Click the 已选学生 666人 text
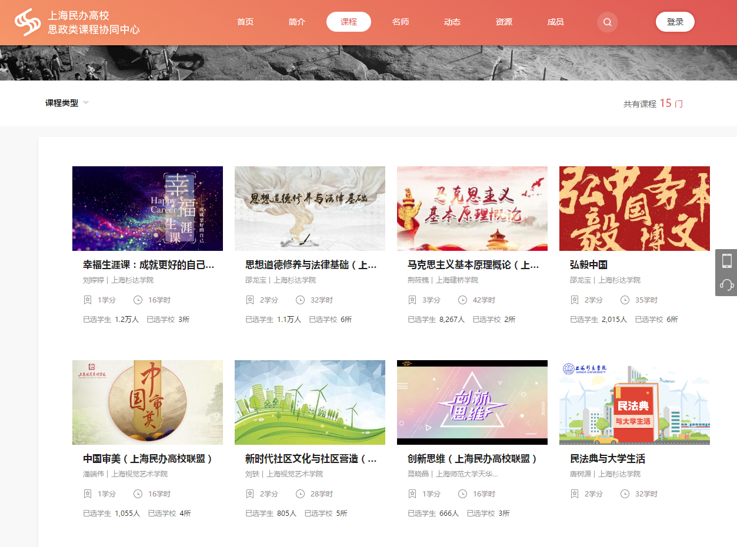737x547 pixels. pos(433,514)
